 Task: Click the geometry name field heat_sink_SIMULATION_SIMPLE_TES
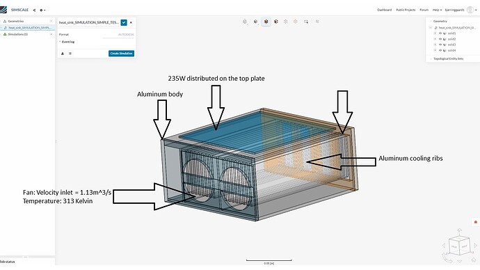[x=89, y=22]
